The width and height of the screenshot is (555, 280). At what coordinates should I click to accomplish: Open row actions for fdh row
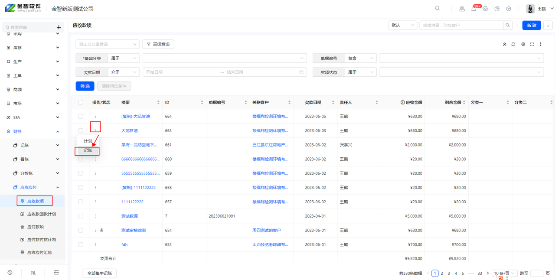96,244
